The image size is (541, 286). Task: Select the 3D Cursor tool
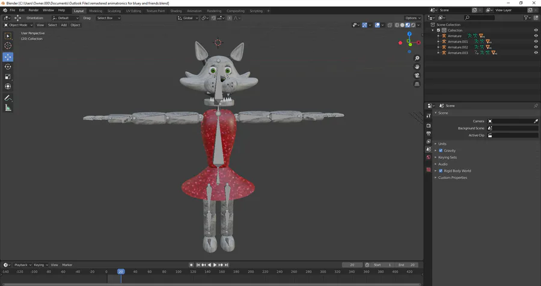point(8,46)
